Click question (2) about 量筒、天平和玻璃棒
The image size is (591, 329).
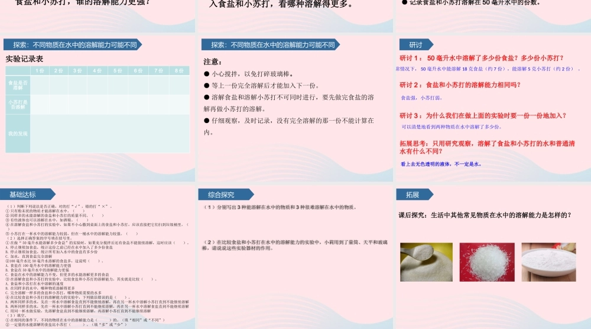pyautogui.click(x=295, y=245)
